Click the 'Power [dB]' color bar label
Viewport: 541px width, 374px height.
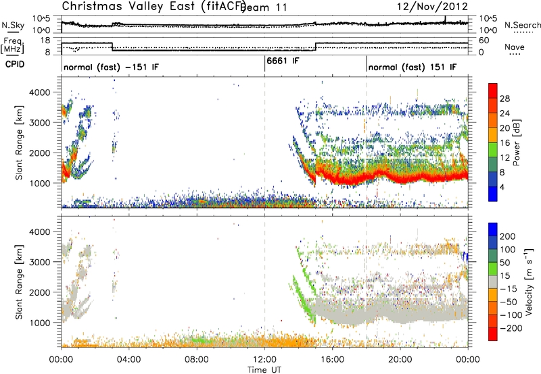(x=516, y=142)
